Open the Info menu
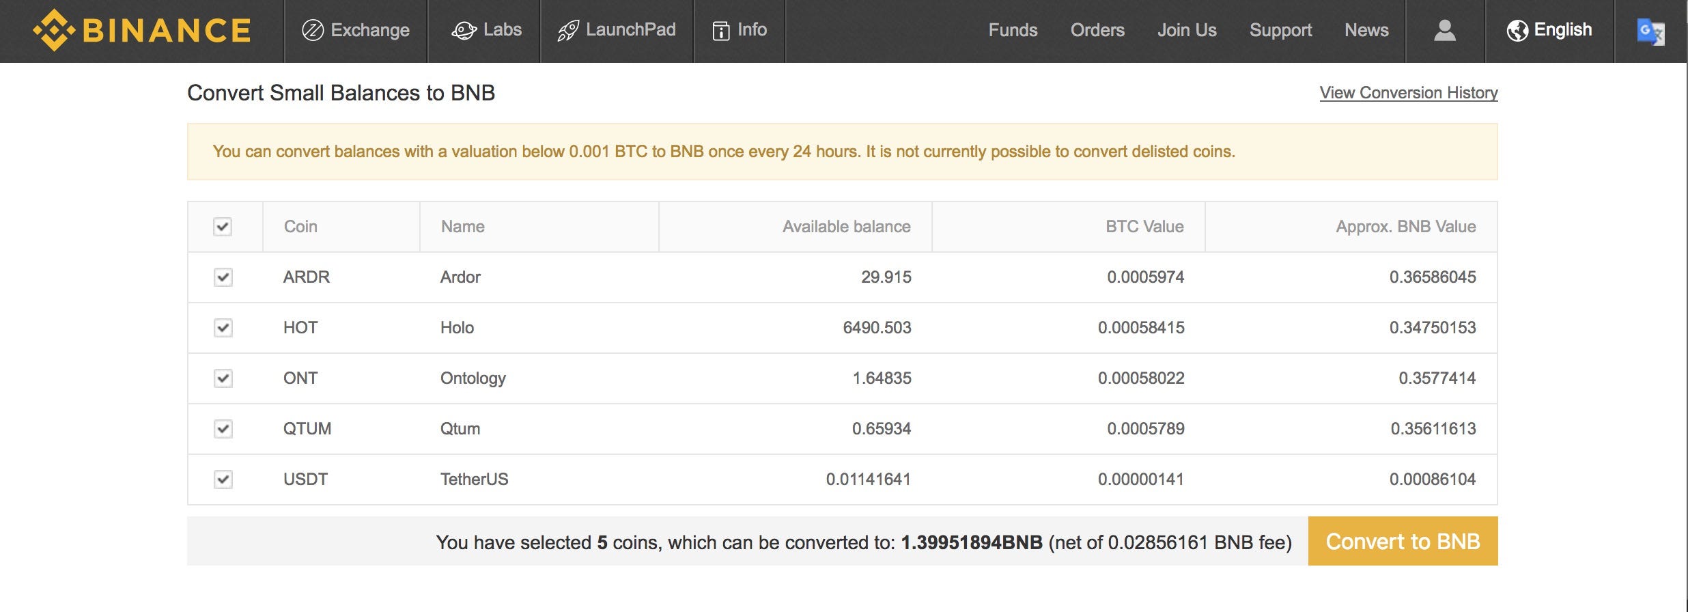This screenshot has width=1688, height=612. [x=740, y=30]
